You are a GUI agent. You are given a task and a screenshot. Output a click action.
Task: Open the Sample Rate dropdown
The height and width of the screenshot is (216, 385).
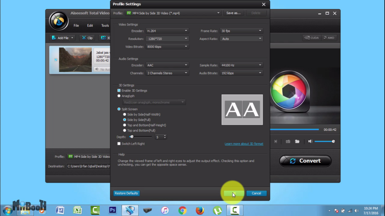pos(242,65)
